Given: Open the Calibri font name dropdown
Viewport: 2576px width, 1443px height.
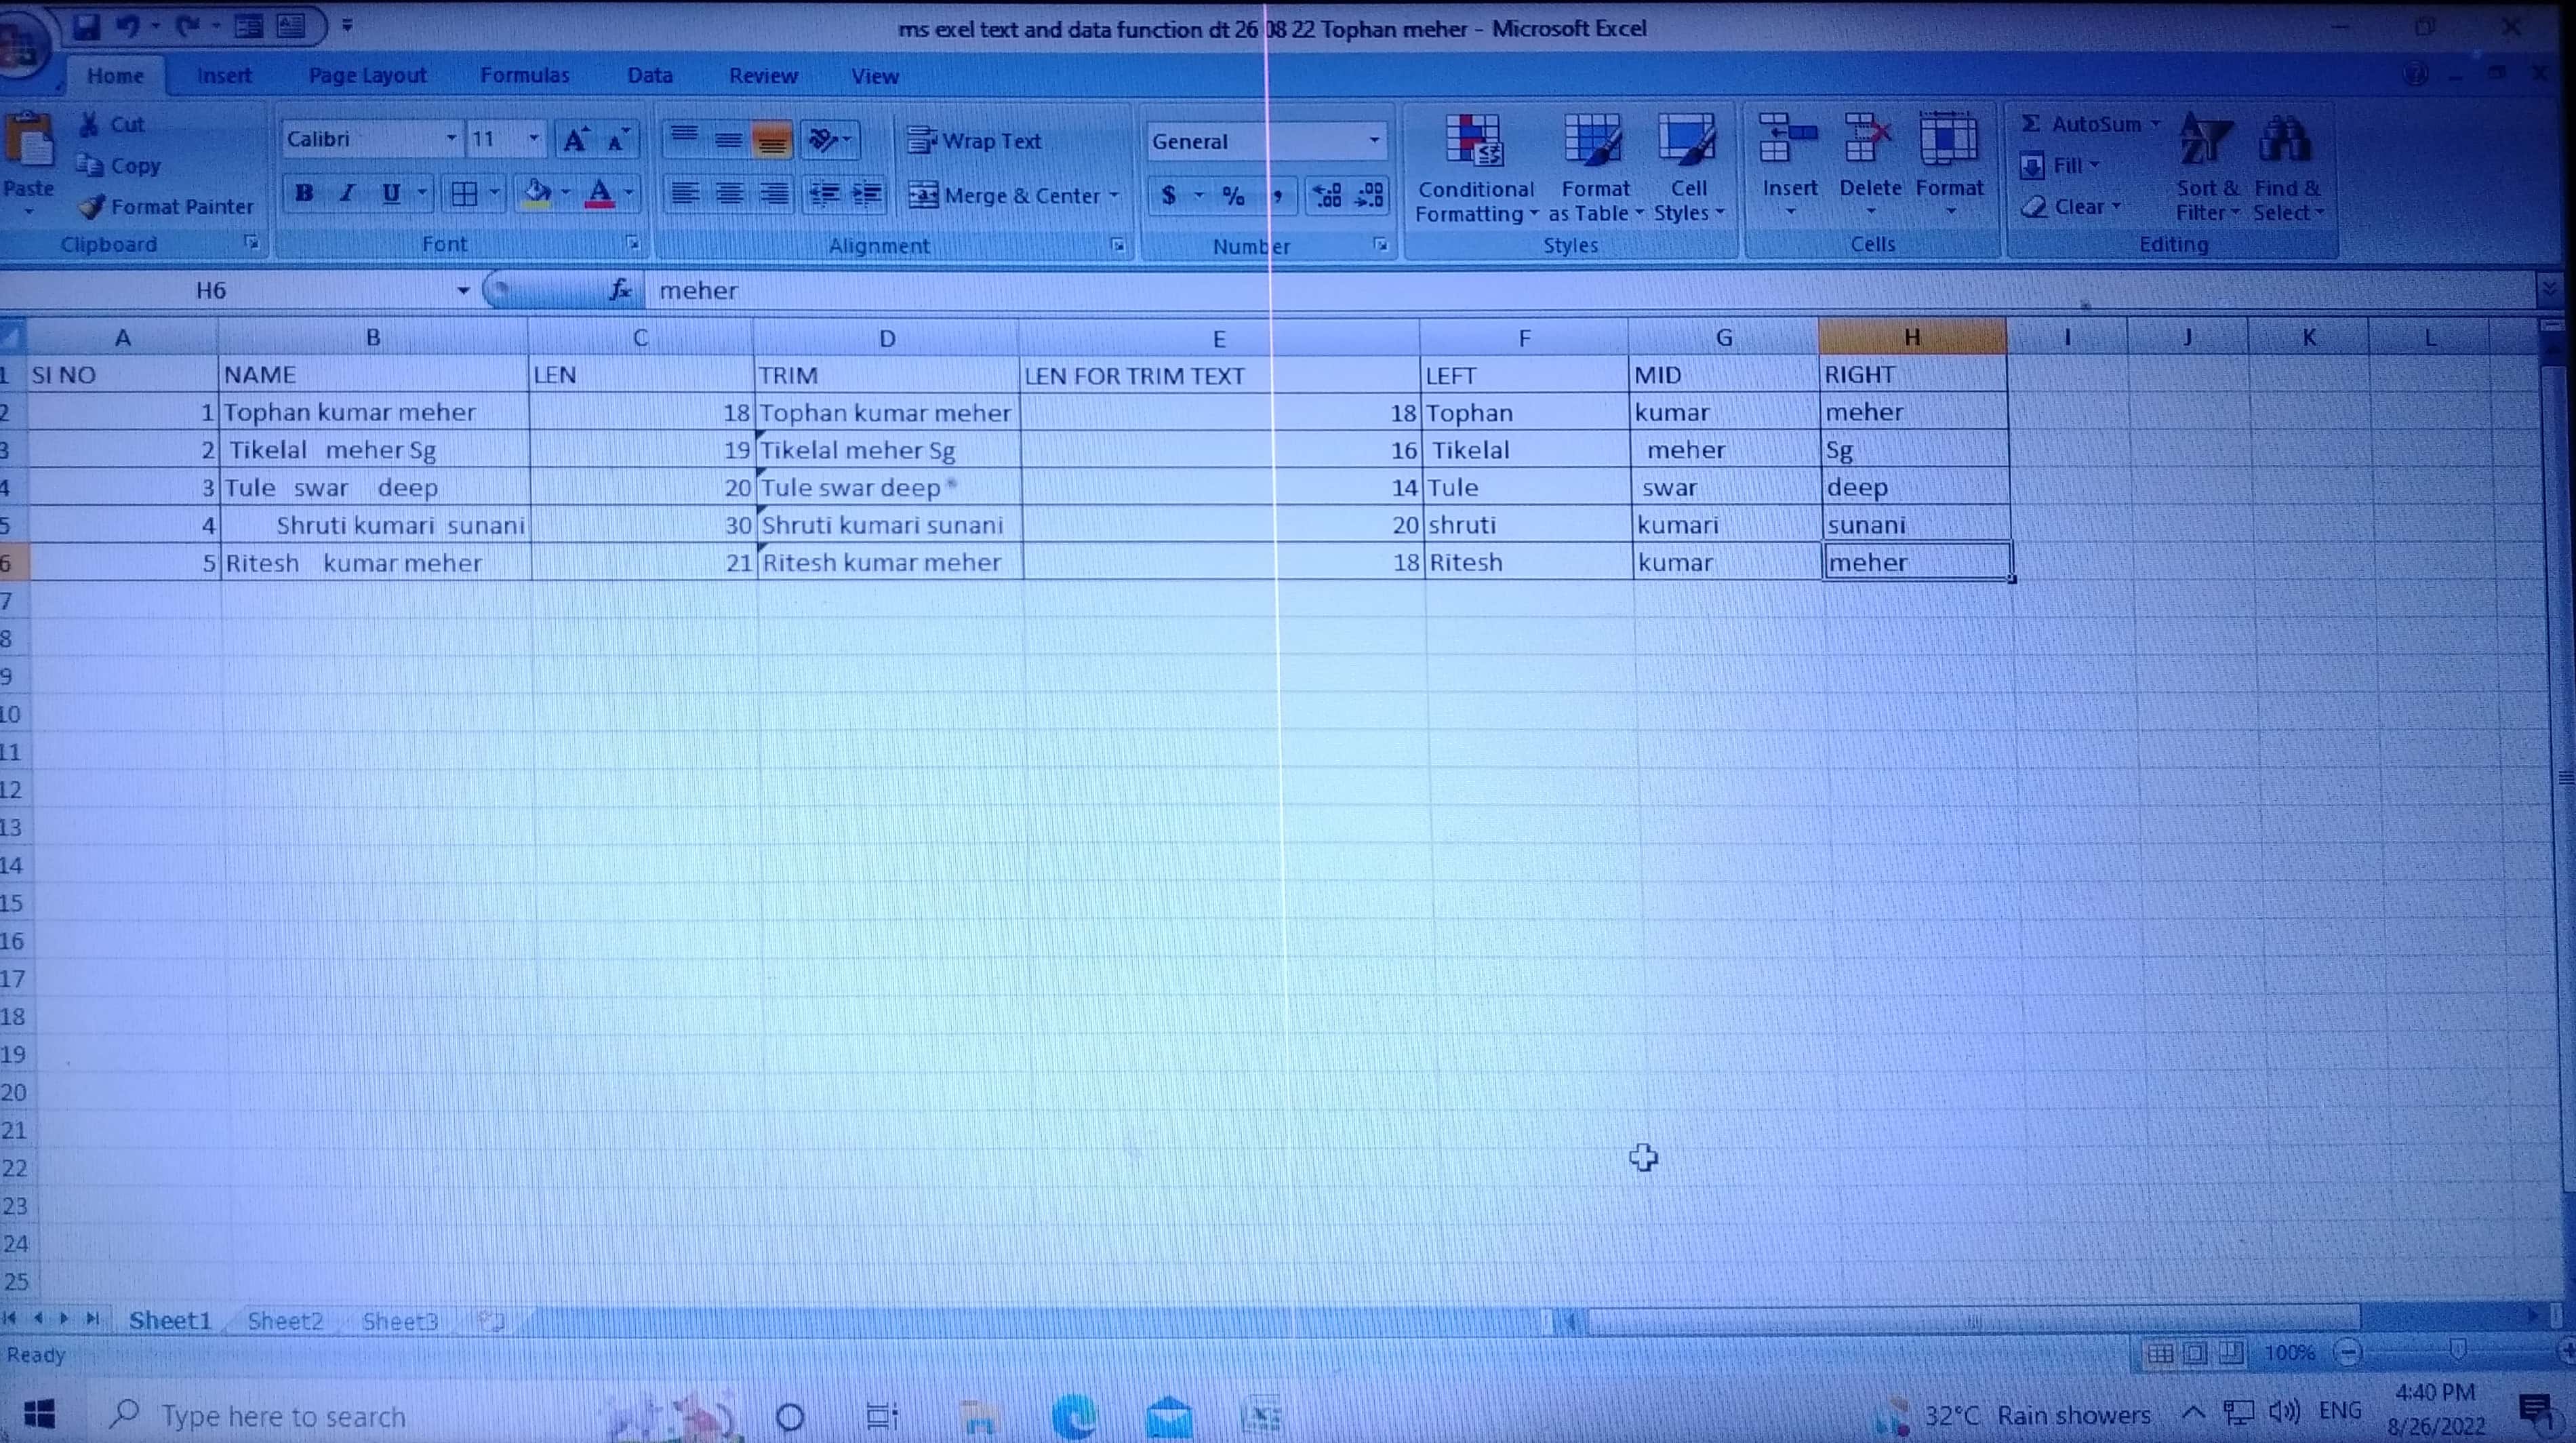Looking at the screenshot, I should (x=451, y=139).
